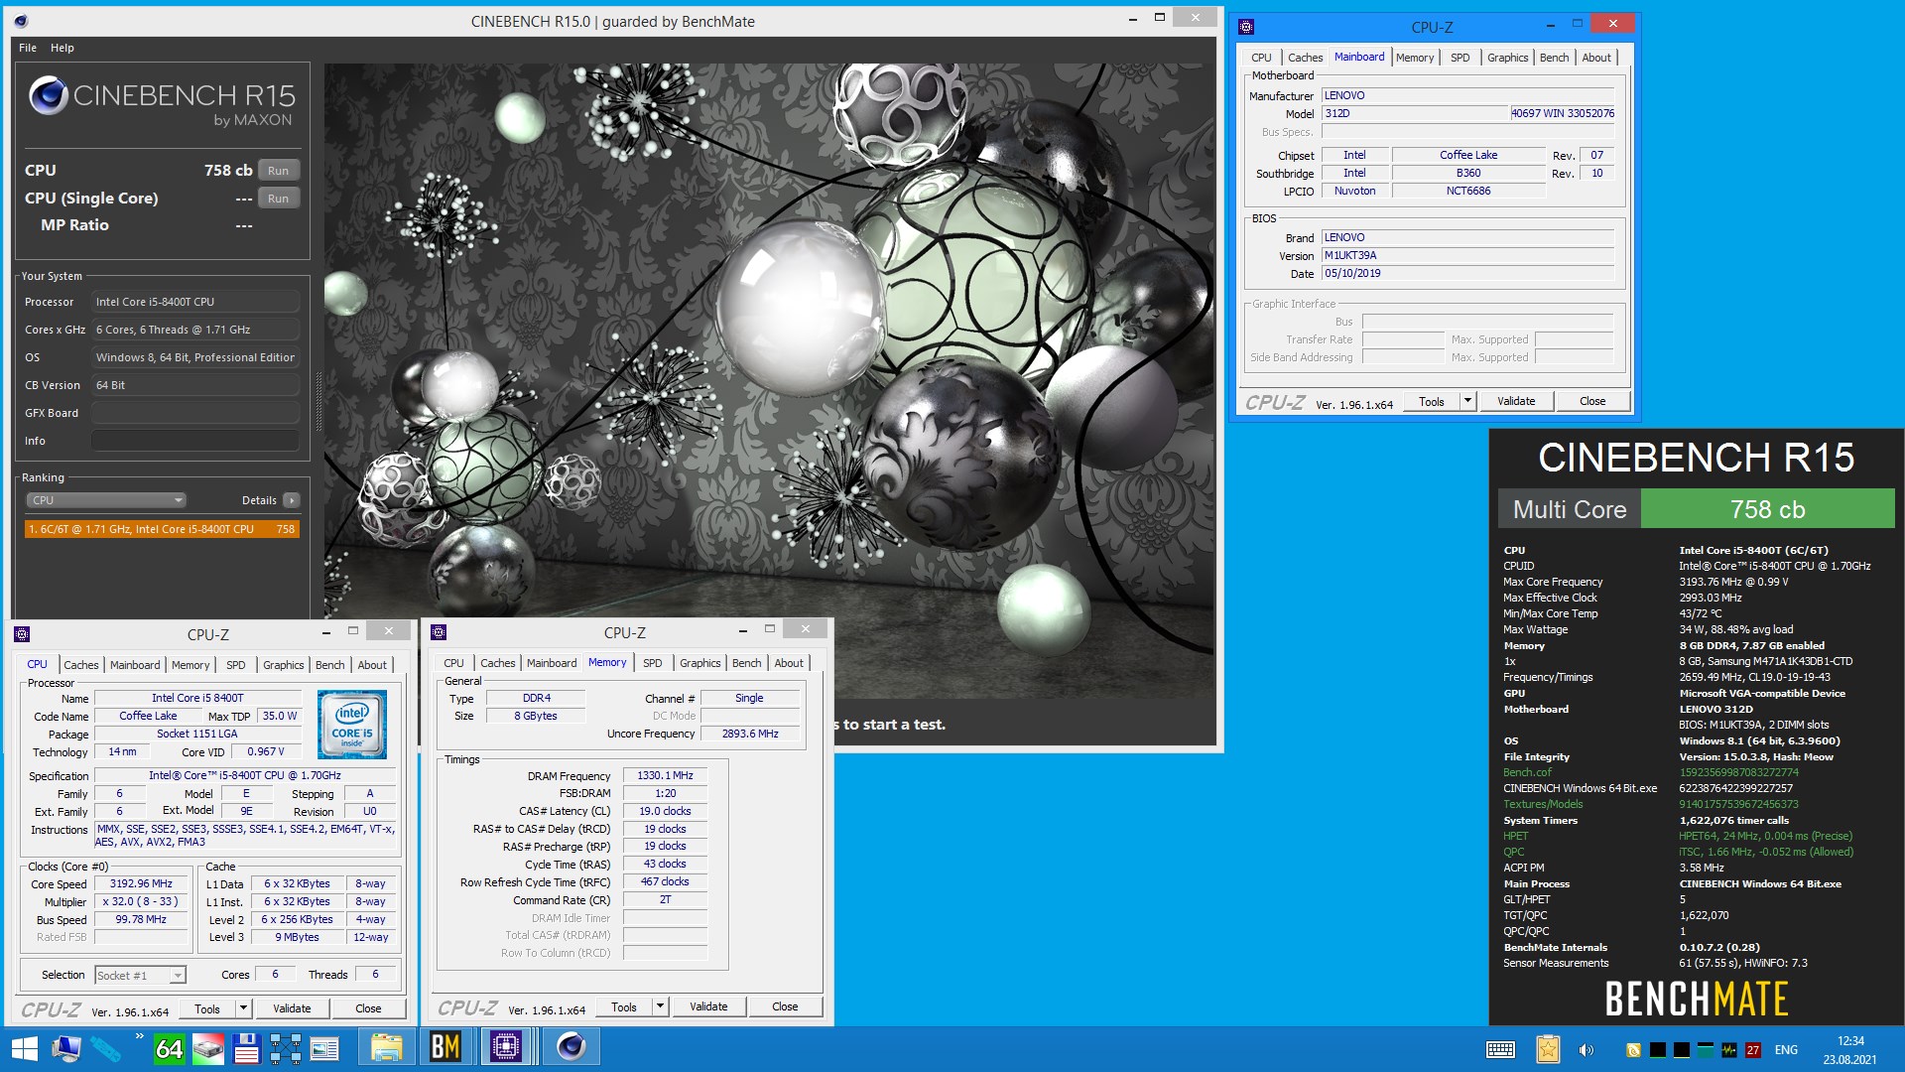The height and width of the screenshot is (1072, 1905).
Task: Switch to CPU-Z taskbar button
Action: [x=507, y=1047]
